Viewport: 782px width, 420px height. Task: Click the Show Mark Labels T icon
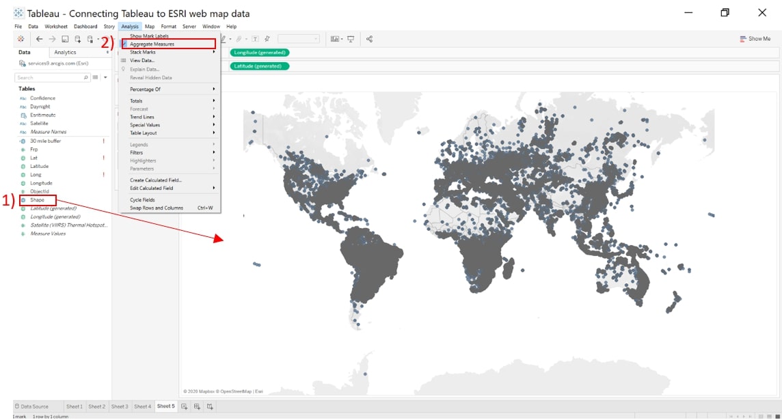[255, 39]
